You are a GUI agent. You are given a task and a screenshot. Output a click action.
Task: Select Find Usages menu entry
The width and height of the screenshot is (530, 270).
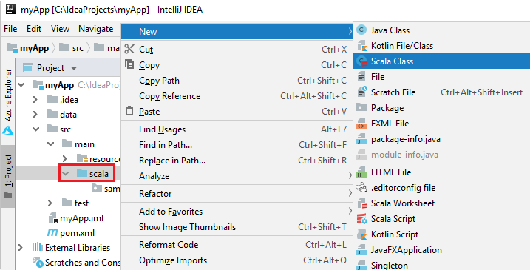[x=237, y=129]
